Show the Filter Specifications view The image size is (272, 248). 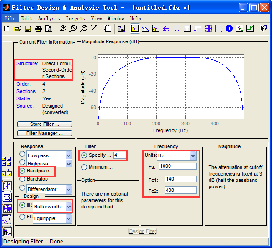[x=121, y=28]
